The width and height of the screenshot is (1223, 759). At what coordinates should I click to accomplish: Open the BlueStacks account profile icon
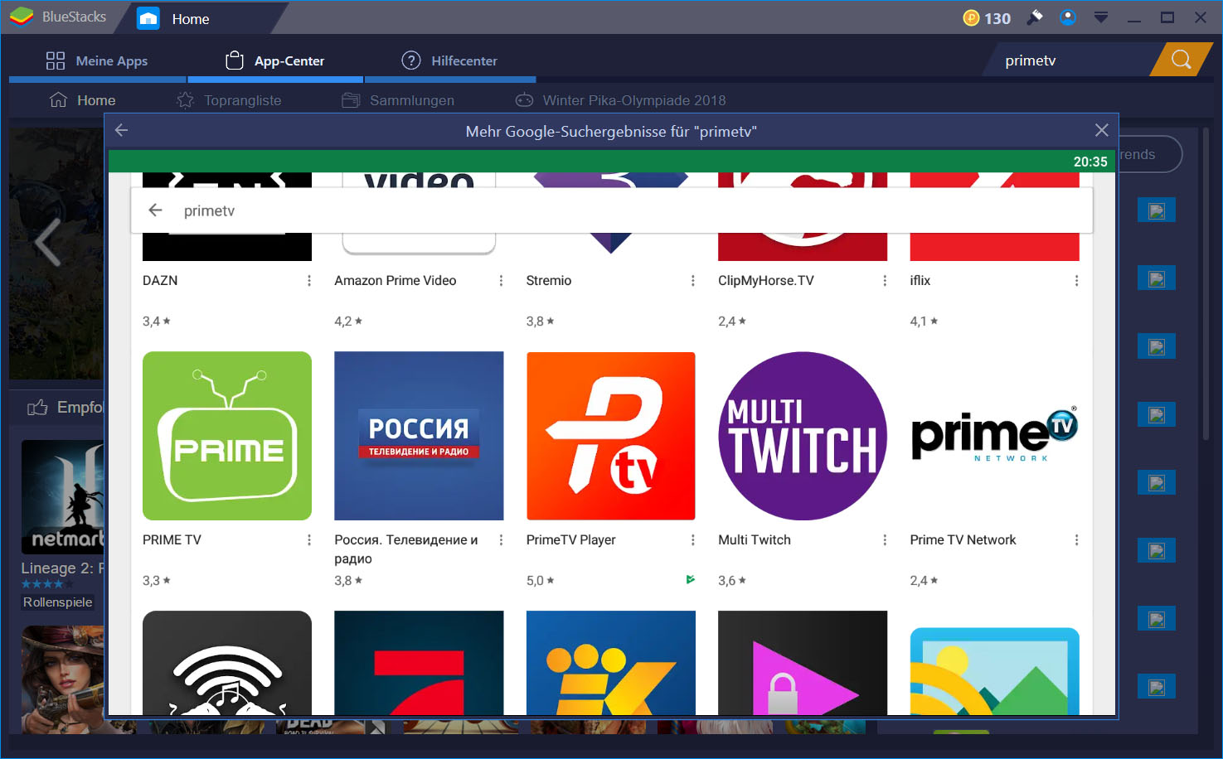[1068, 17]
